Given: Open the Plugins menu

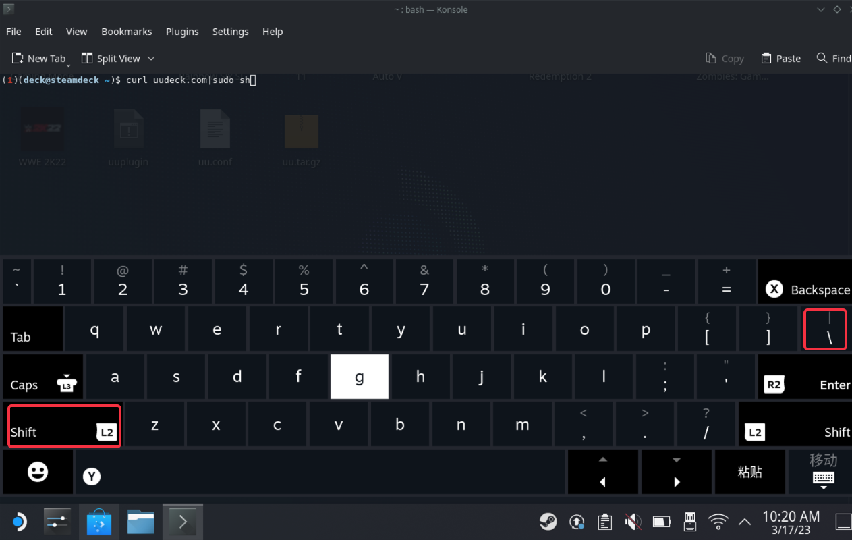Looking at the screenshot, I should pos(182,32).
